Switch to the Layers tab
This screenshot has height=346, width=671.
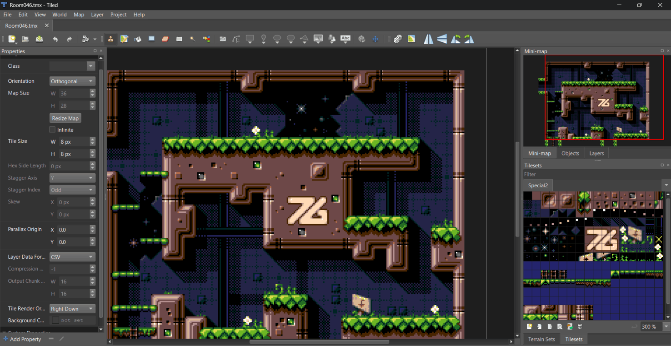coord(596,153)
